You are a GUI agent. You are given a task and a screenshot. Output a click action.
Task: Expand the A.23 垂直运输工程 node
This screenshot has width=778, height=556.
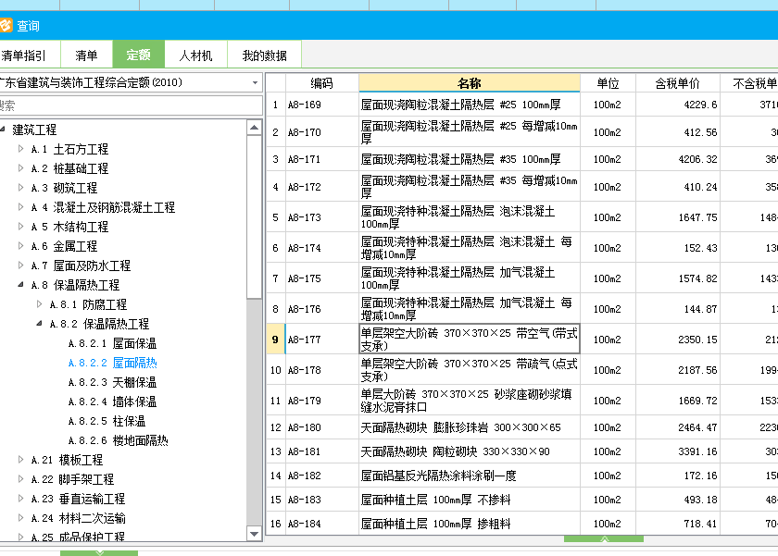(20, 498)
